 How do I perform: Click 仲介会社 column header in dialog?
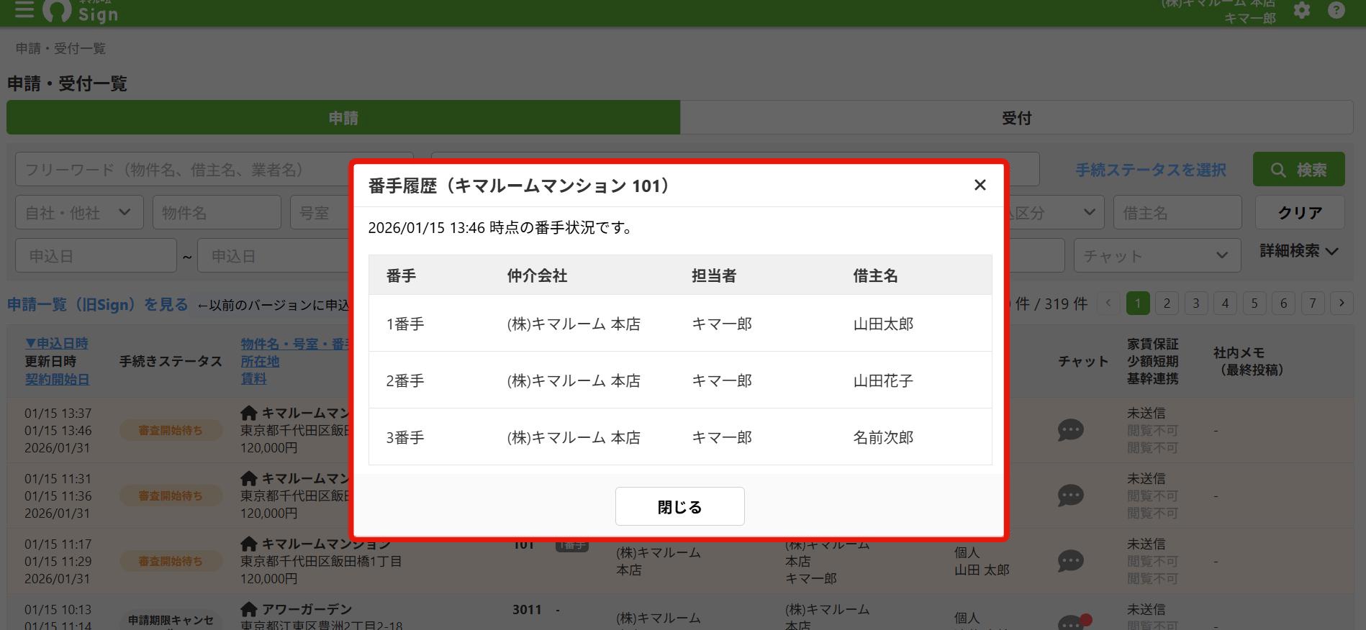tap(537, 275)
